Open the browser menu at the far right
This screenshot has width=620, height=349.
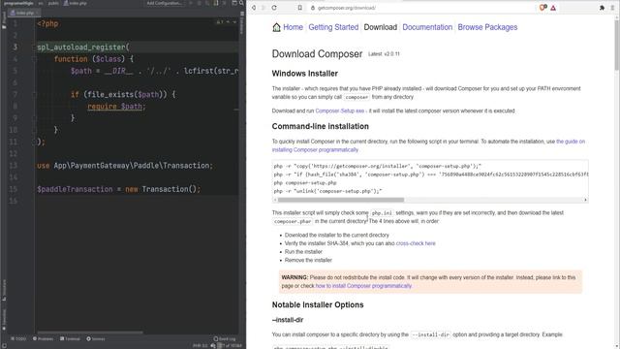pyautogui.click(x=613, y=8)
